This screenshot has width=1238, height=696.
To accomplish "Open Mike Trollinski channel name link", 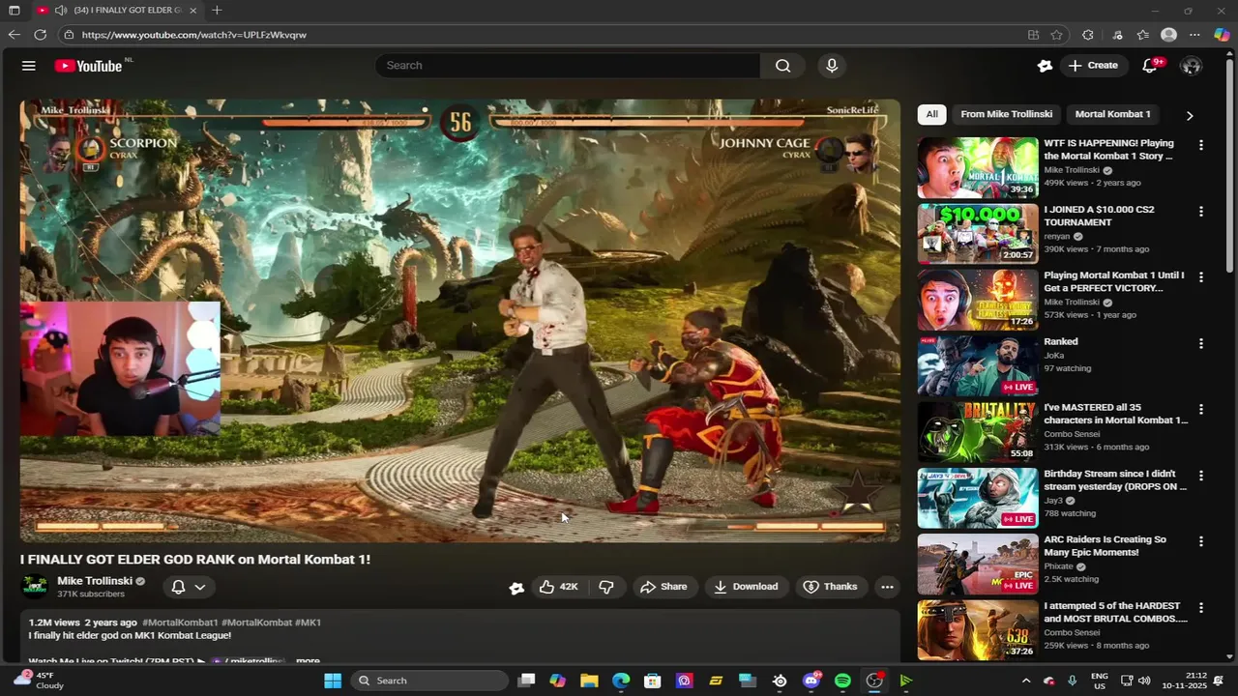I will tap(95, 581).
